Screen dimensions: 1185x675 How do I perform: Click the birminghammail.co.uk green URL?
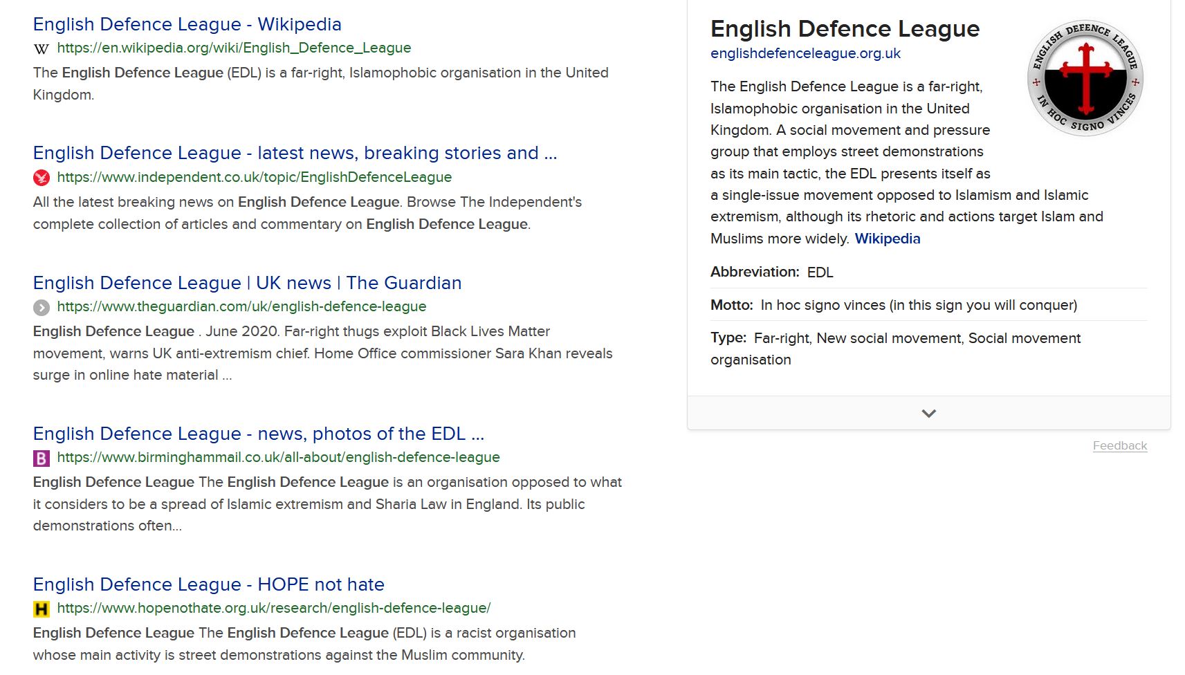pos(278,457)
